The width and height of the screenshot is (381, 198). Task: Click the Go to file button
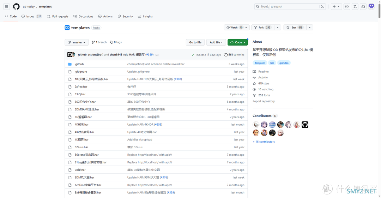tap(195, 42)
